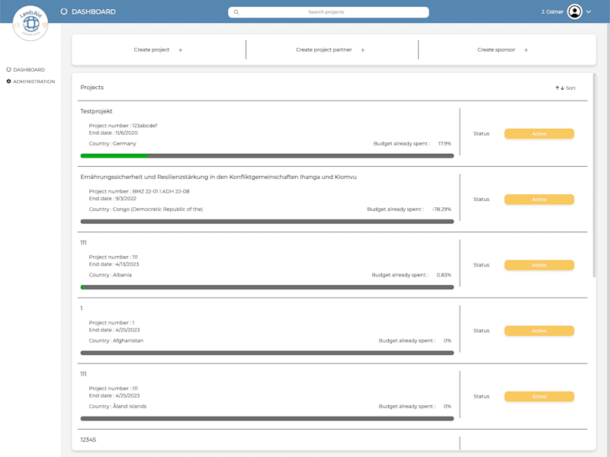Click the 17.9% budget value
610x457 pixels.
coord(445,143)
